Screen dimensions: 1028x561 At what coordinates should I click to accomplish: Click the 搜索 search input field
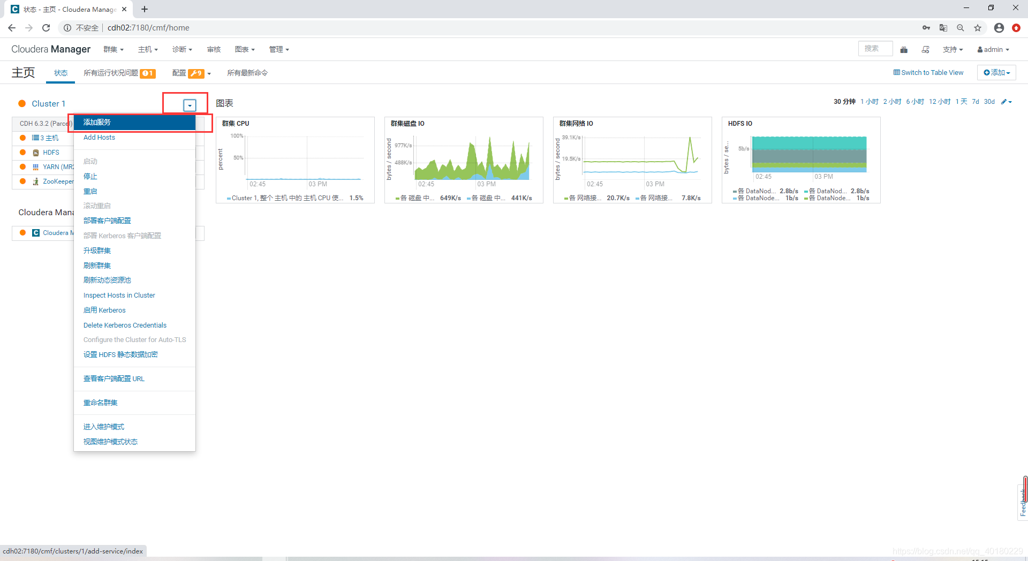coord(875,49)
